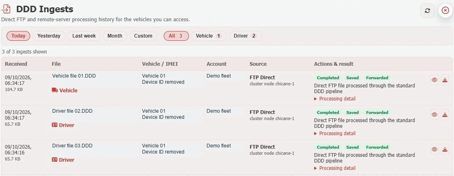Viewport: 454px width, 176px height.
Task: Click the Received column header
Action: pos(16,64)
